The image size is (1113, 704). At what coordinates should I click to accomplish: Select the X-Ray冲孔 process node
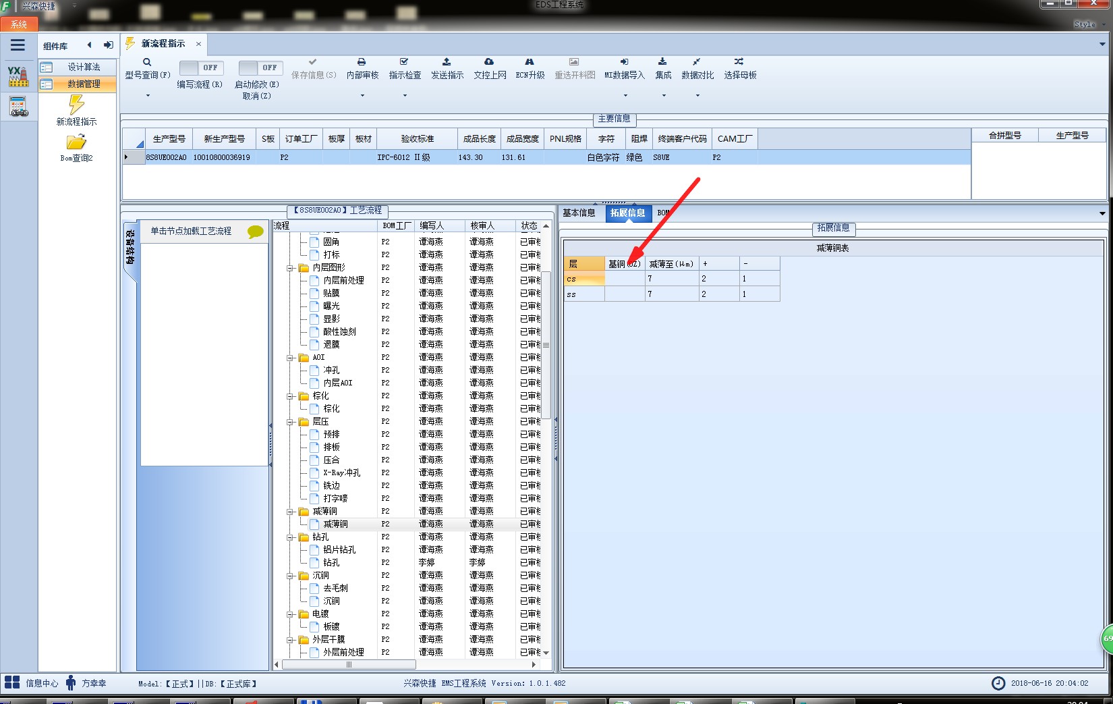341,473
